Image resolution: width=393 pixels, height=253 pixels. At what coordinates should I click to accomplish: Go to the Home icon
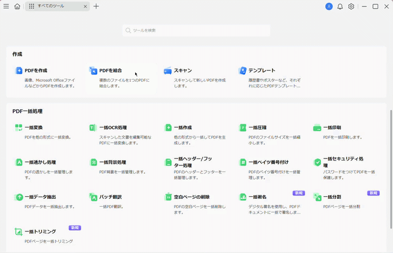(17, 6)
